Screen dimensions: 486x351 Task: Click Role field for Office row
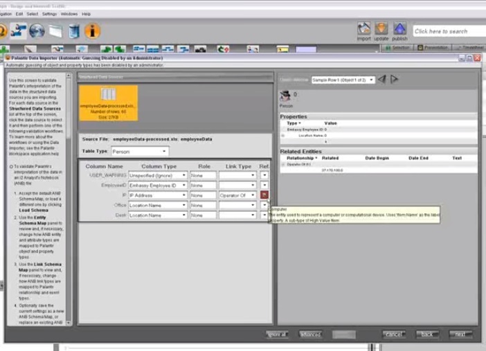click(x=203, y=205)
